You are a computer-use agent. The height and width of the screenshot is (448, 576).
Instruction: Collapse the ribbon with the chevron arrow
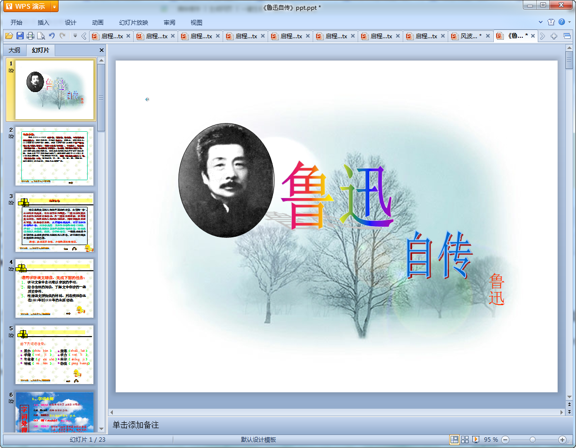click(x=541, y=22)
